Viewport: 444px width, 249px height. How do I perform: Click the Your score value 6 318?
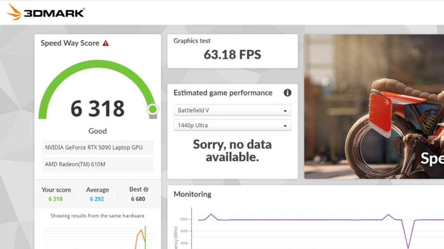[x=55, y=199]
